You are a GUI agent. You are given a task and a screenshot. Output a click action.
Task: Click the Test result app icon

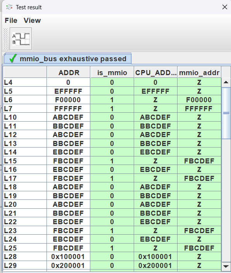point(9,7)
